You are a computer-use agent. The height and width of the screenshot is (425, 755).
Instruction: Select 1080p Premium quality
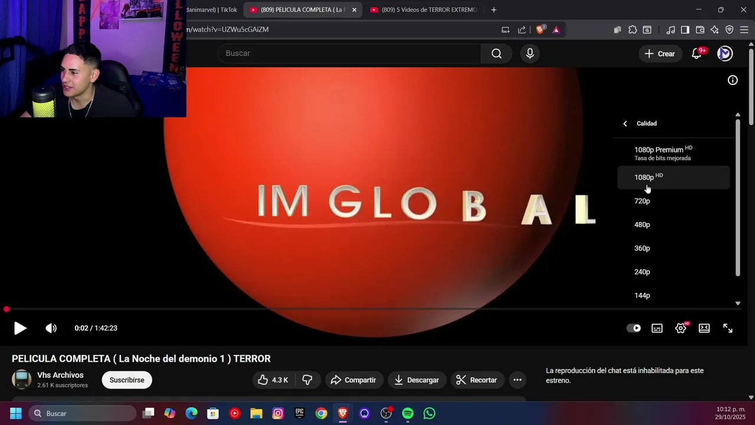pyautogui.click(x=674, y=153)
